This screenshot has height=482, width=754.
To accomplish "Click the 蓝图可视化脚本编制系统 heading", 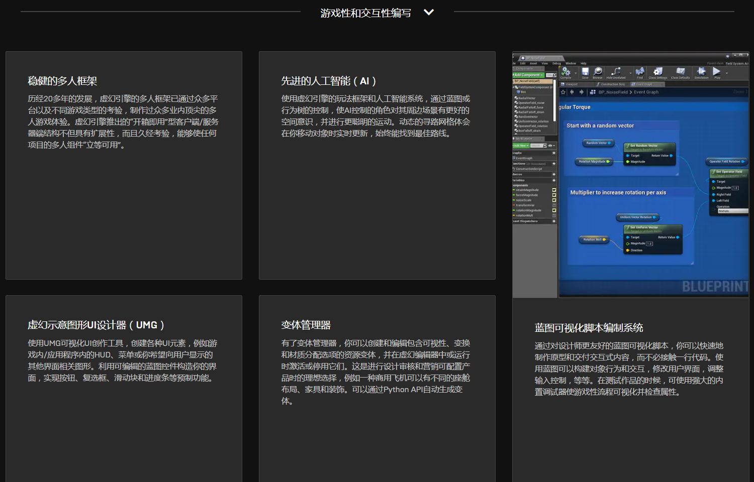I will [589, 328].
